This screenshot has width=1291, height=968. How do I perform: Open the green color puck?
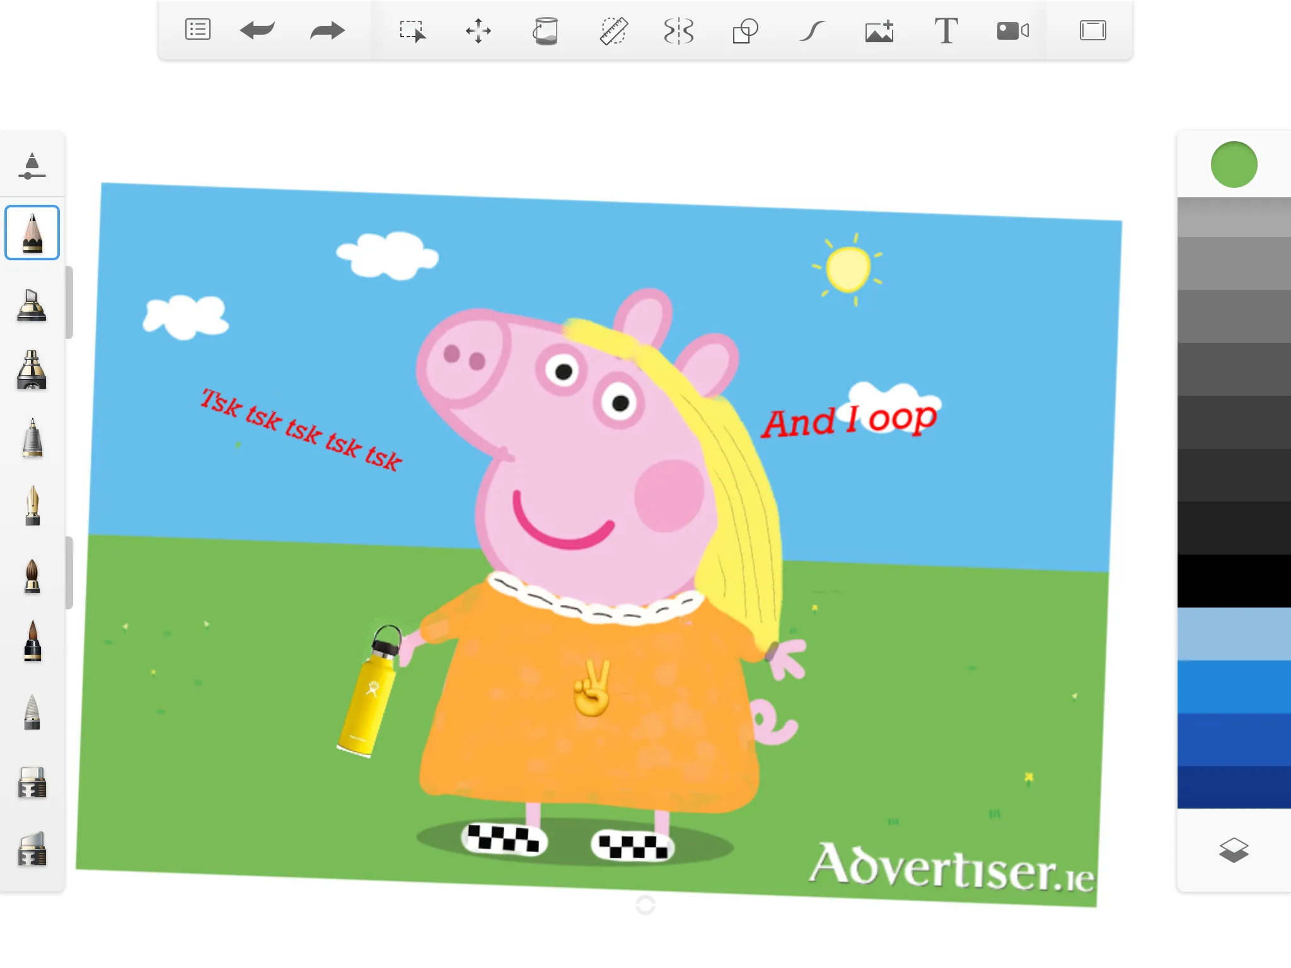point(1234,164)
